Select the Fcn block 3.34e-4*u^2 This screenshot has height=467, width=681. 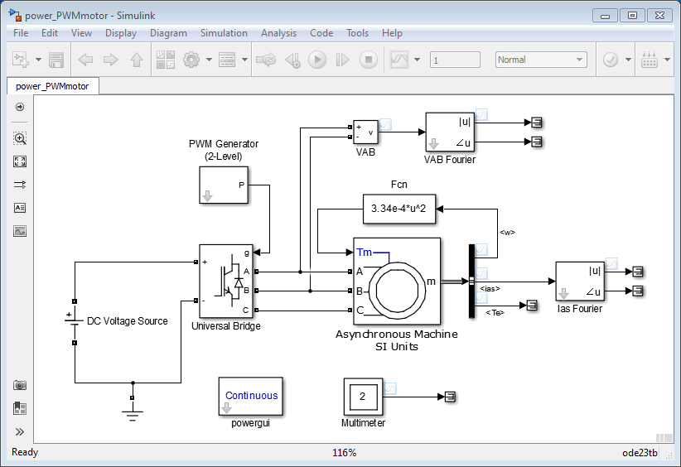[399, 209]
